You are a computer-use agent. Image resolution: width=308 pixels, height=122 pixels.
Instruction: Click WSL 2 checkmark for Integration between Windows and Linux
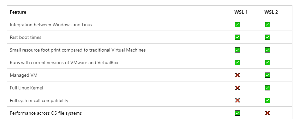point(267,25)
